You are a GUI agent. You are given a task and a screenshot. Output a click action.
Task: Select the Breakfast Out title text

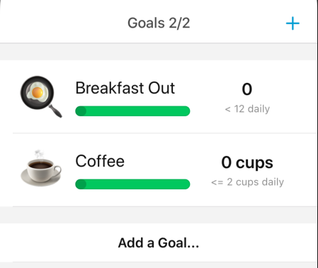125,88
